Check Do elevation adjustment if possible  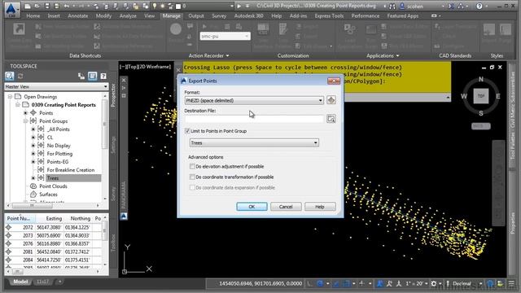pos(192,166)
